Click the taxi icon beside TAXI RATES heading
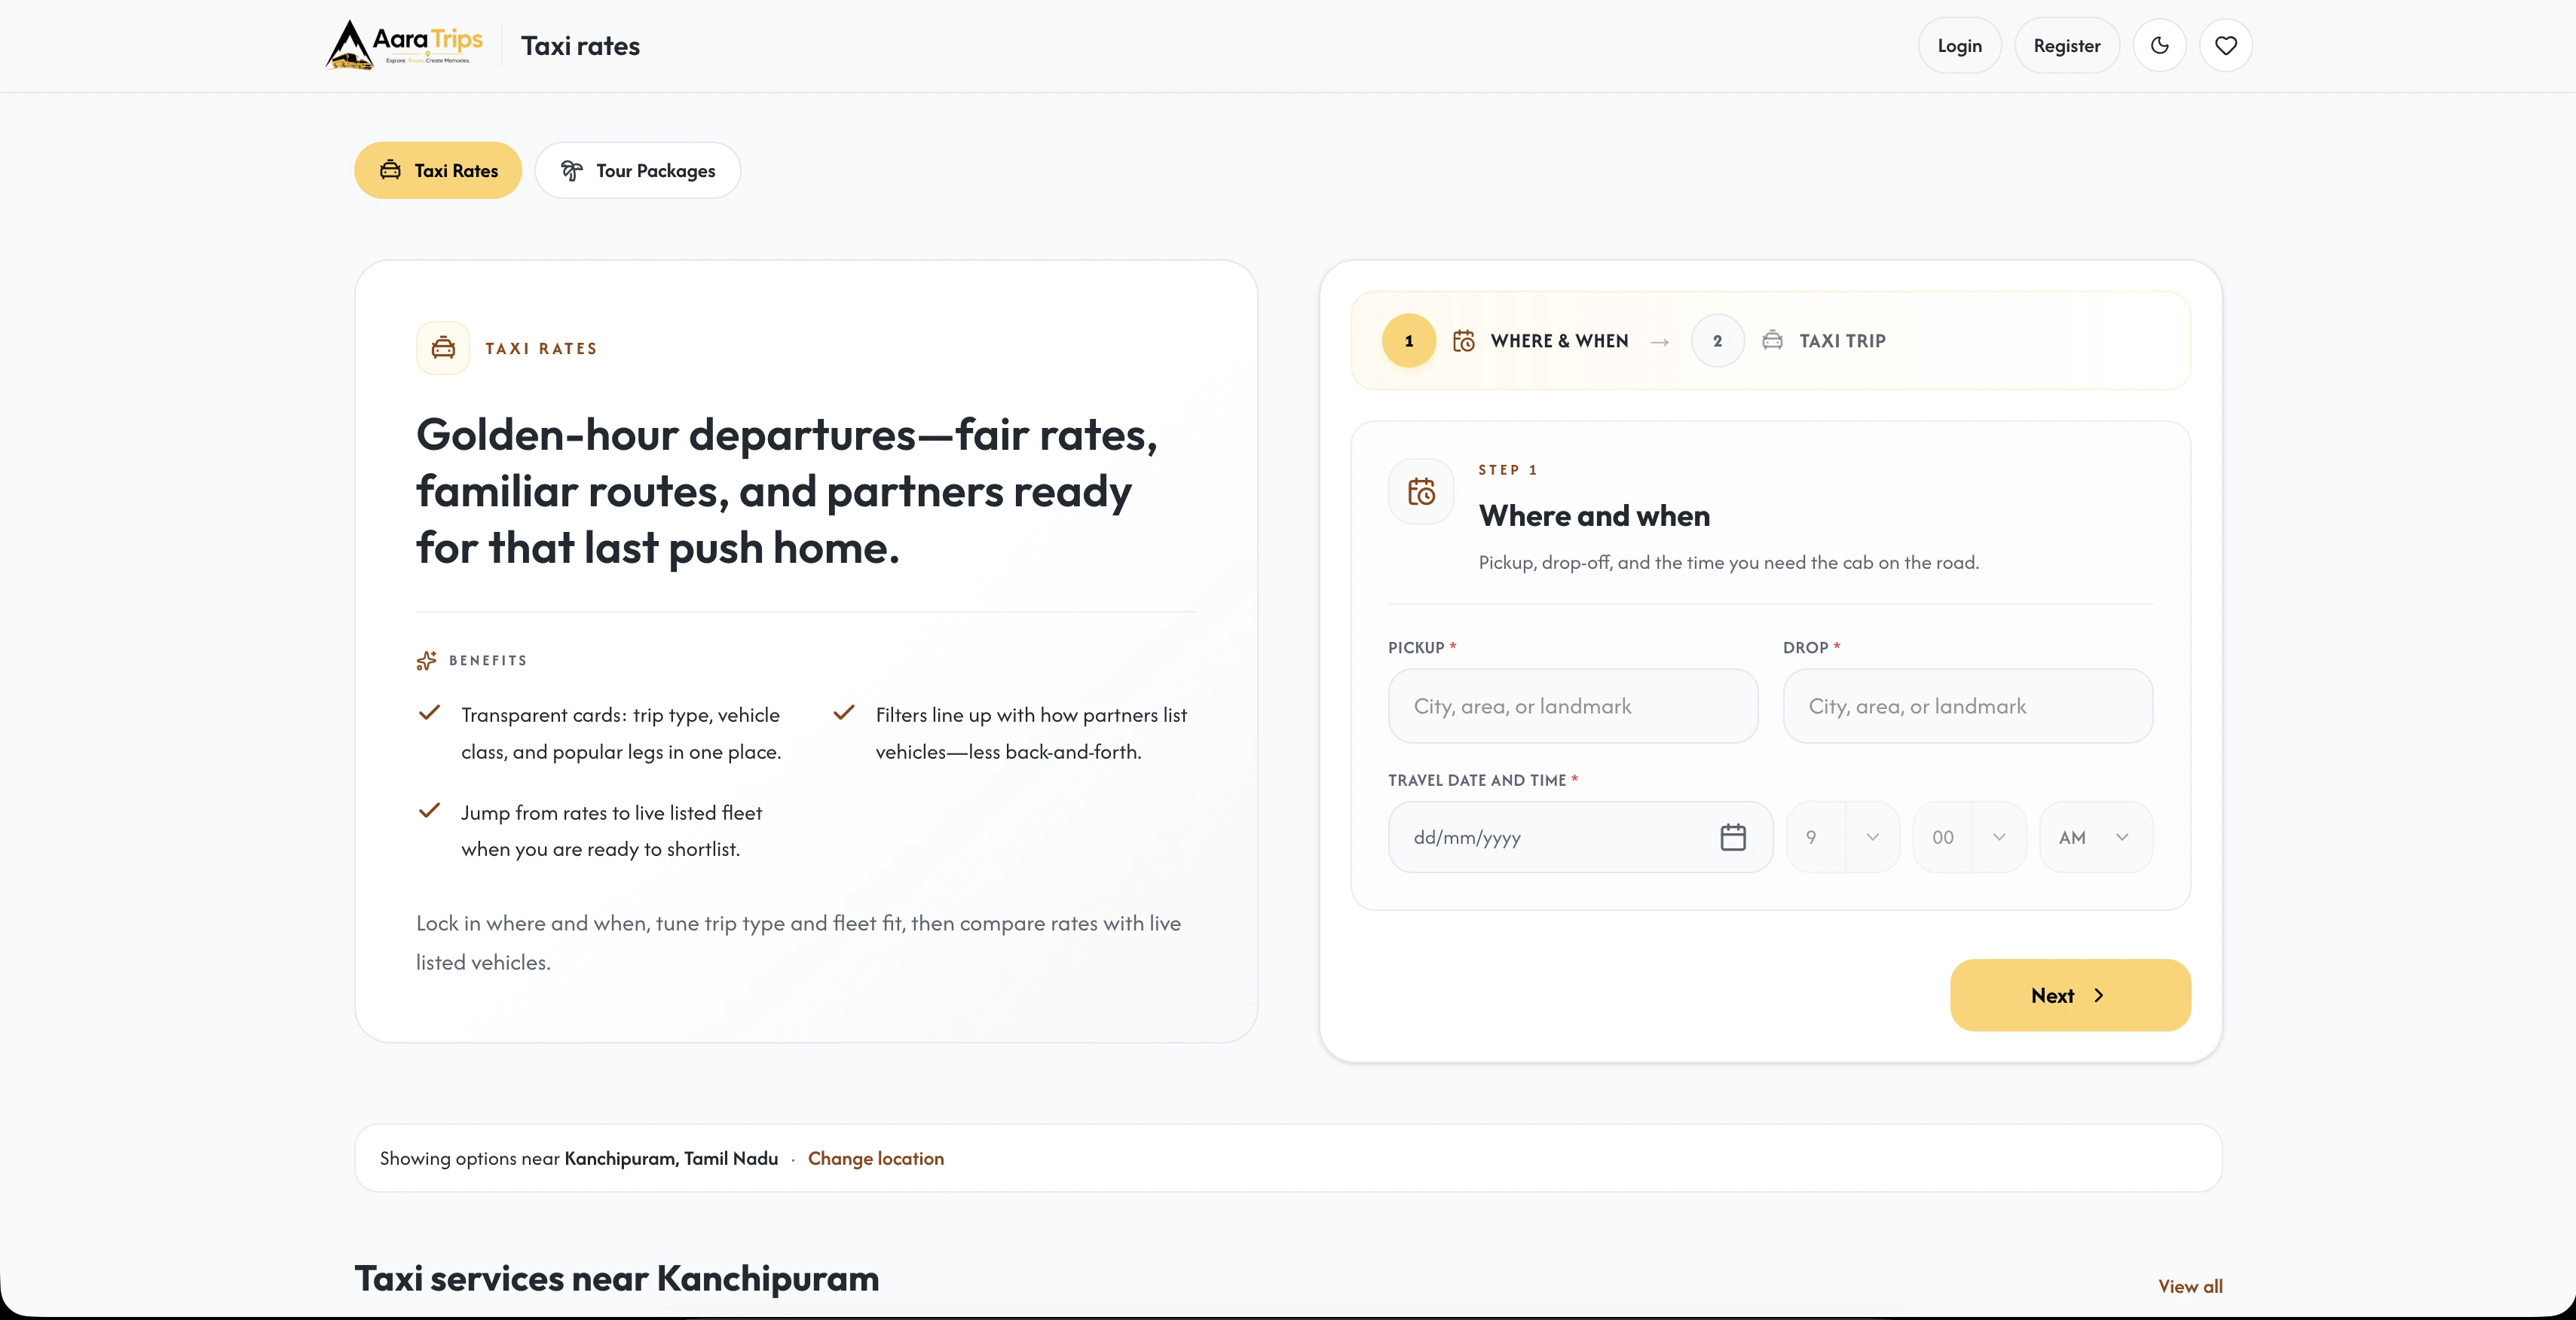The image size is (2576, 1320). [x=443, y=348]
